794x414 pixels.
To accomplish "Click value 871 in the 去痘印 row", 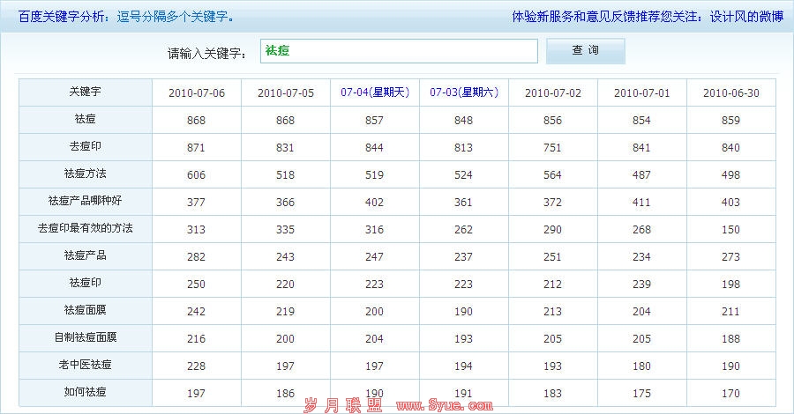I will click(x=196, y=147).
